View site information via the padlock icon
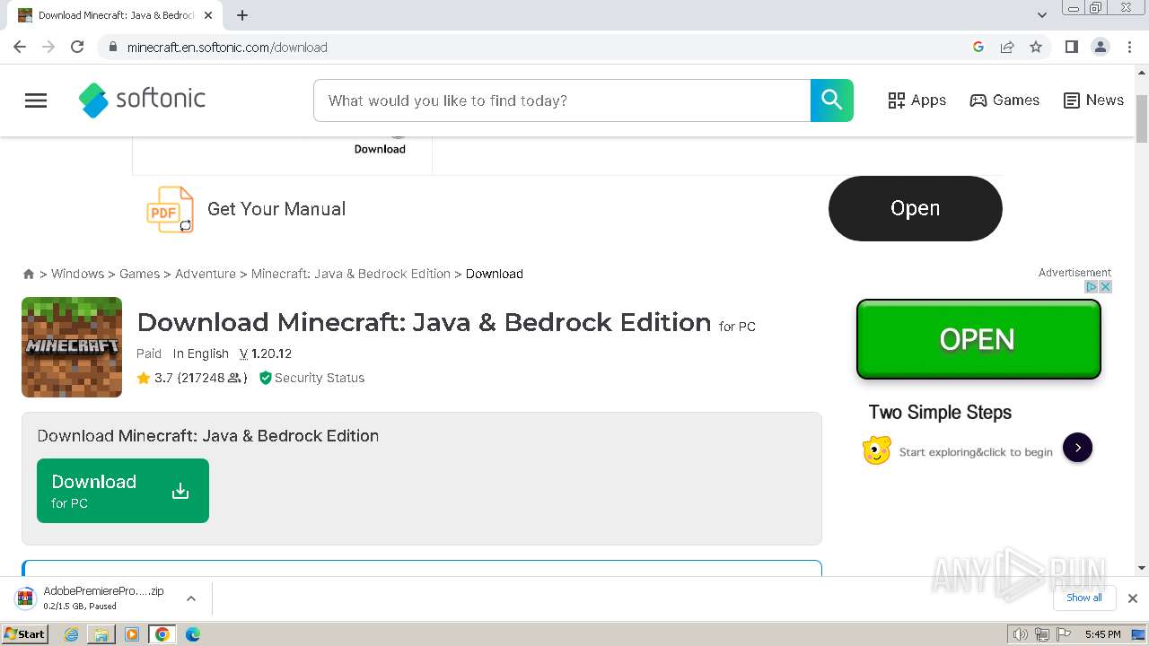The image size is (1149, 646). (113, 47)
